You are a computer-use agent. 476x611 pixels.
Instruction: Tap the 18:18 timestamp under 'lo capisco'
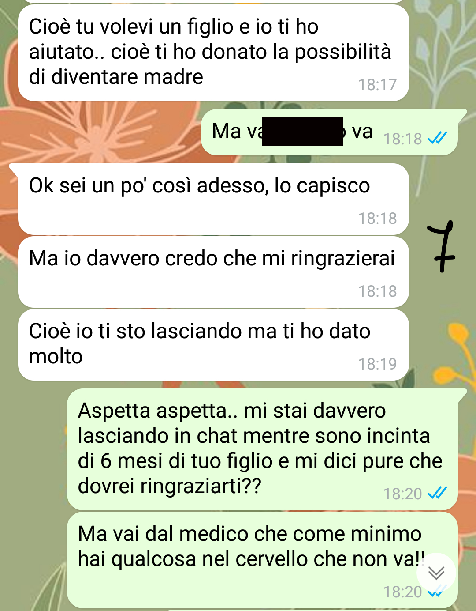tap(377, 218)
